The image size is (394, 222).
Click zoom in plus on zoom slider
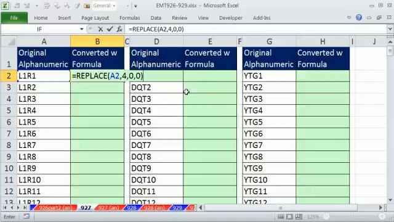[382, 216]
